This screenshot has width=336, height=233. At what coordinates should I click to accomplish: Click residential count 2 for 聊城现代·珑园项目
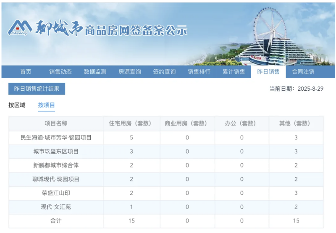click(x=131, y=179)
